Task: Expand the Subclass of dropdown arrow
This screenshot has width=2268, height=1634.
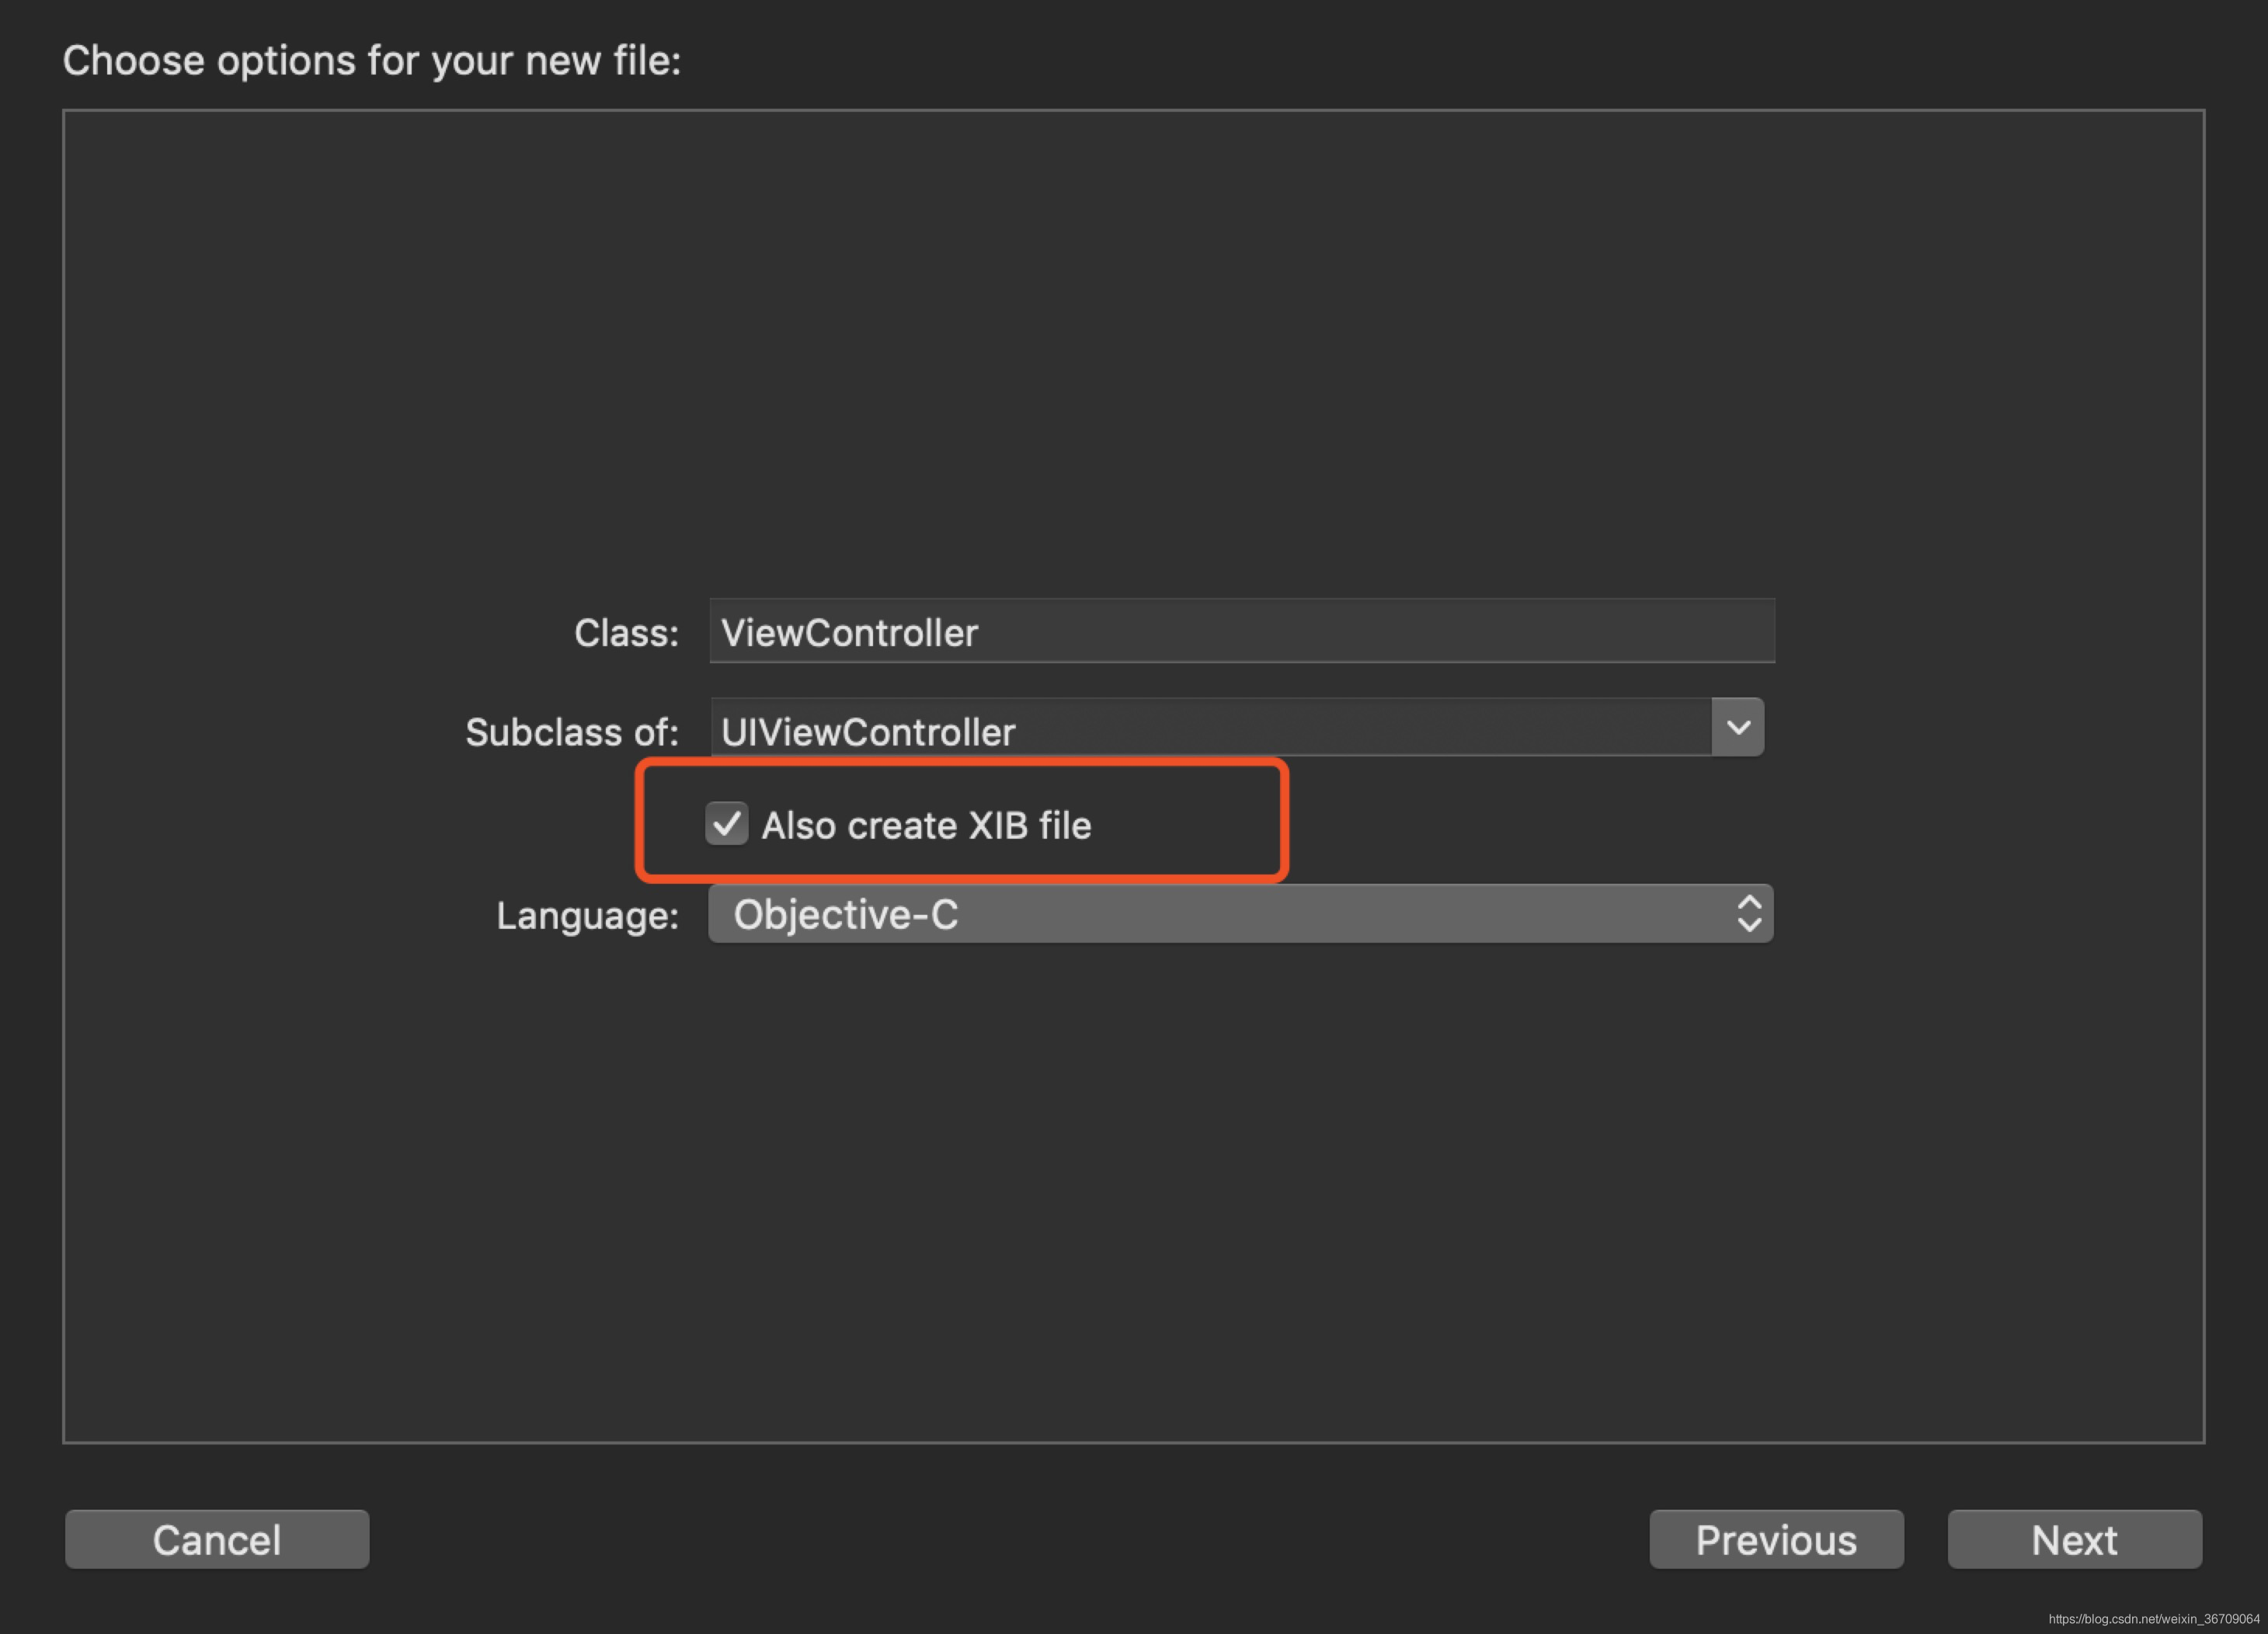Action: [x=1738, y=728]
